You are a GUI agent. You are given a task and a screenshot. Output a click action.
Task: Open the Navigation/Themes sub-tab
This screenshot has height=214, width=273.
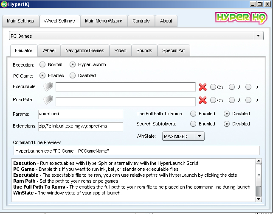point(85,50)
